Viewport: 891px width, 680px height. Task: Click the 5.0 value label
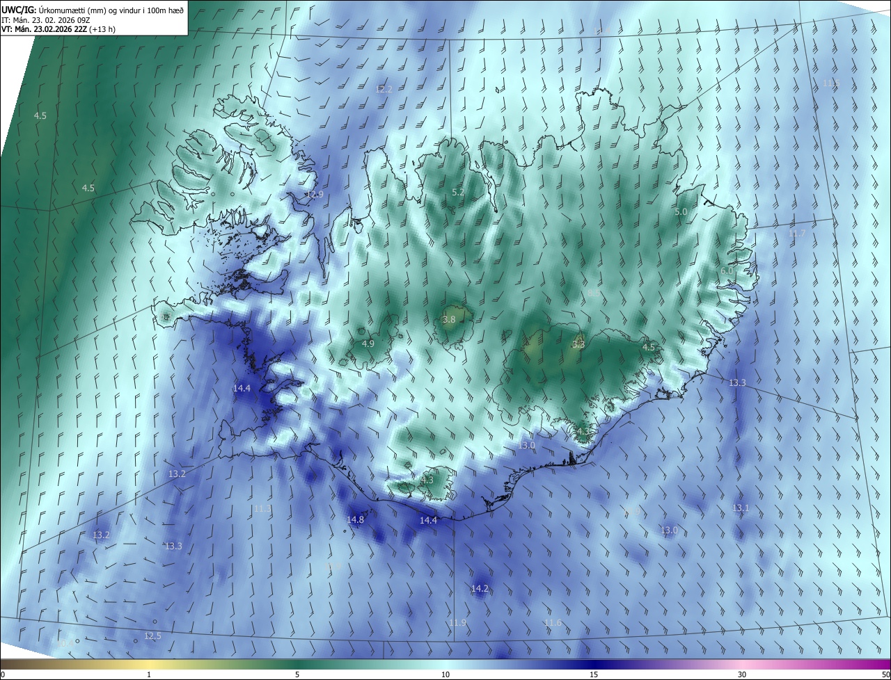tap(681, 211)
